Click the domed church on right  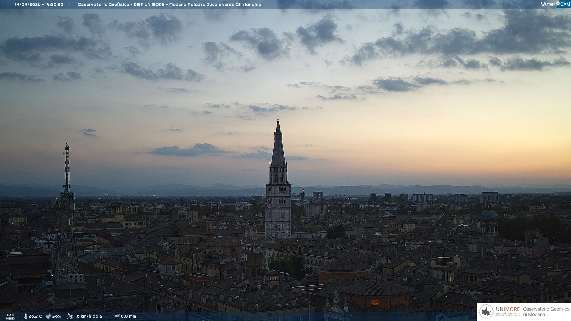[489, 218]
